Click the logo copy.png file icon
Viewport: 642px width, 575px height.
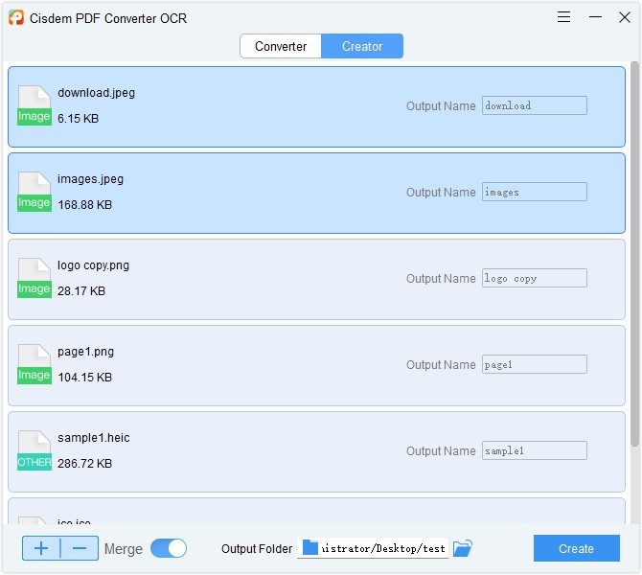(x=34, y=278)
